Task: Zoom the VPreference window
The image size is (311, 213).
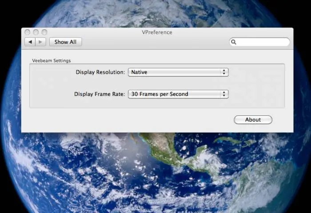Action: pyautogui.click(x=44, y=32)
